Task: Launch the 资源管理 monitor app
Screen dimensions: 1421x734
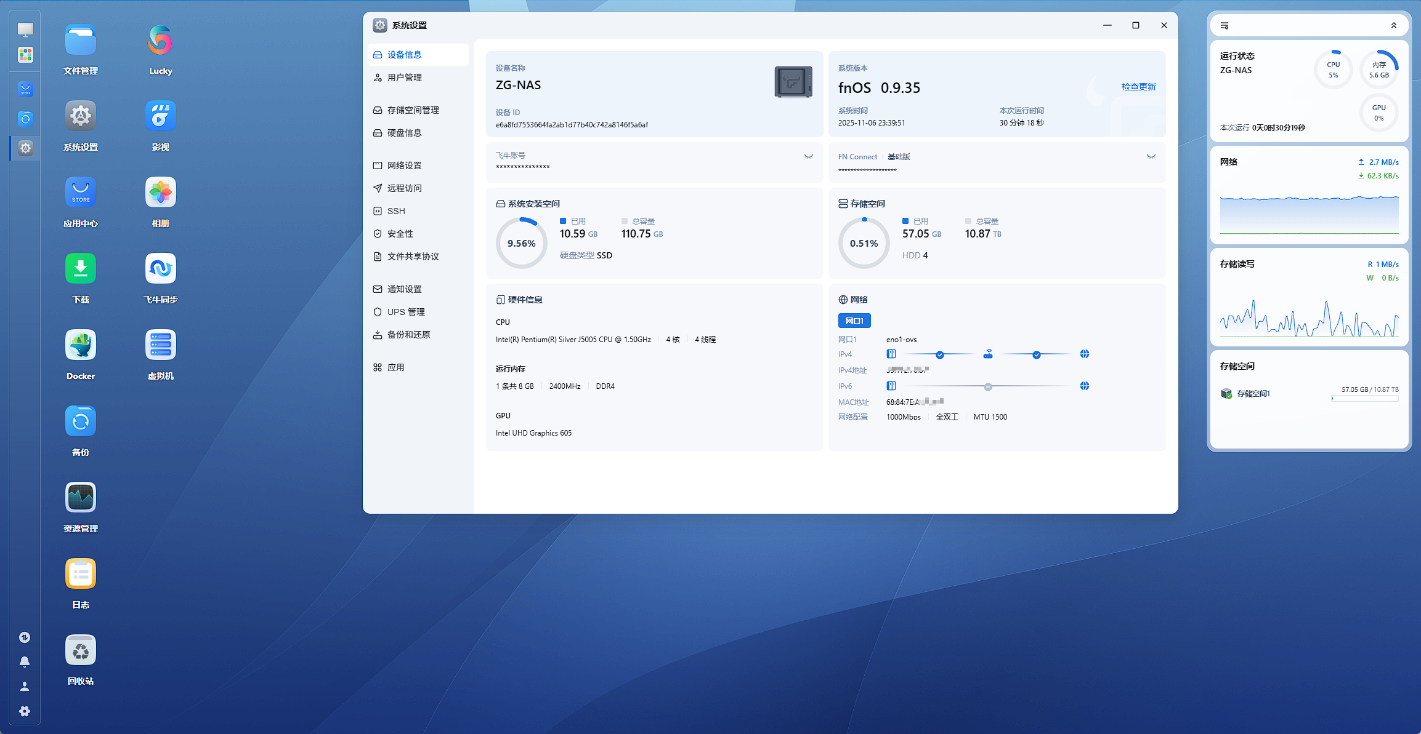Action: click(x=81, y=498)
